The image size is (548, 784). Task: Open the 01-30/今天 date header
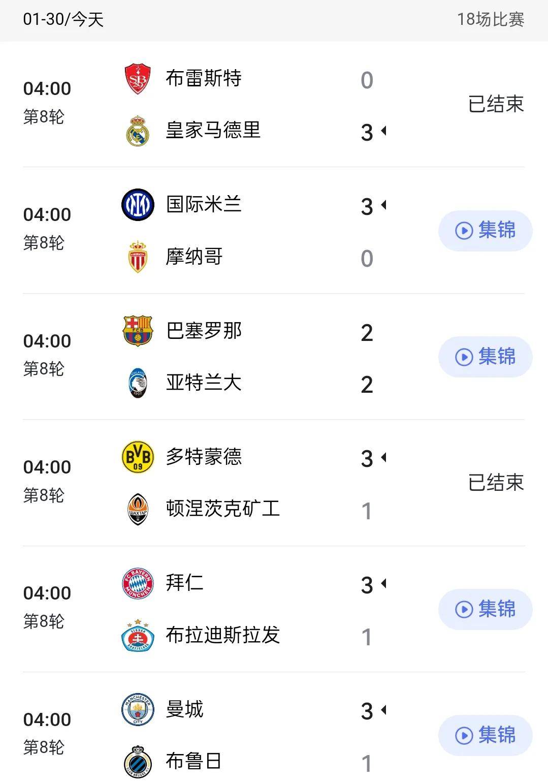(x=63, y=19)
